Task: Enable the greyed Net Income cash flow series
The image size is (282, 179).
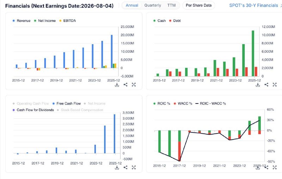Action: [94, 103]
